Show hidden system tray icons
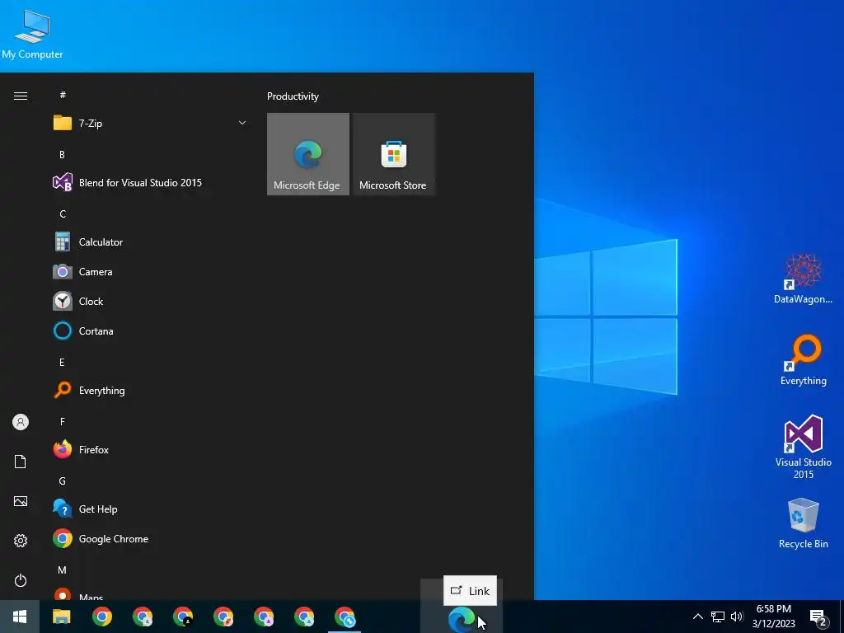This screenshot has width=844, height=633. pos(697,617)
